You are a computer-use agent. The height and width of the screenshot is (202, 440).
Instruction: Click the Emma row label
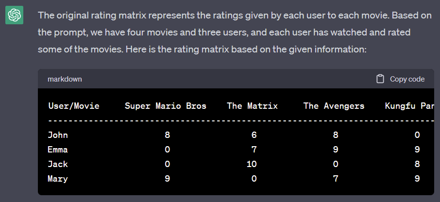(58, 150)
